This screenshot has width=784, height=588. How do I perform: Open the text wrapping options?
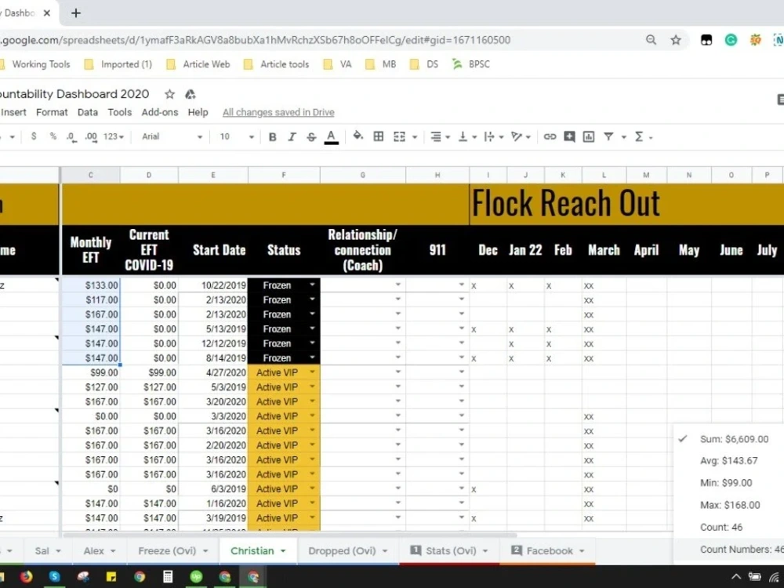pos(493,137)
